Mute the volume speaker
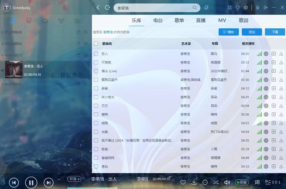This screenshot has height=189, width=286. tap(227, 182)
